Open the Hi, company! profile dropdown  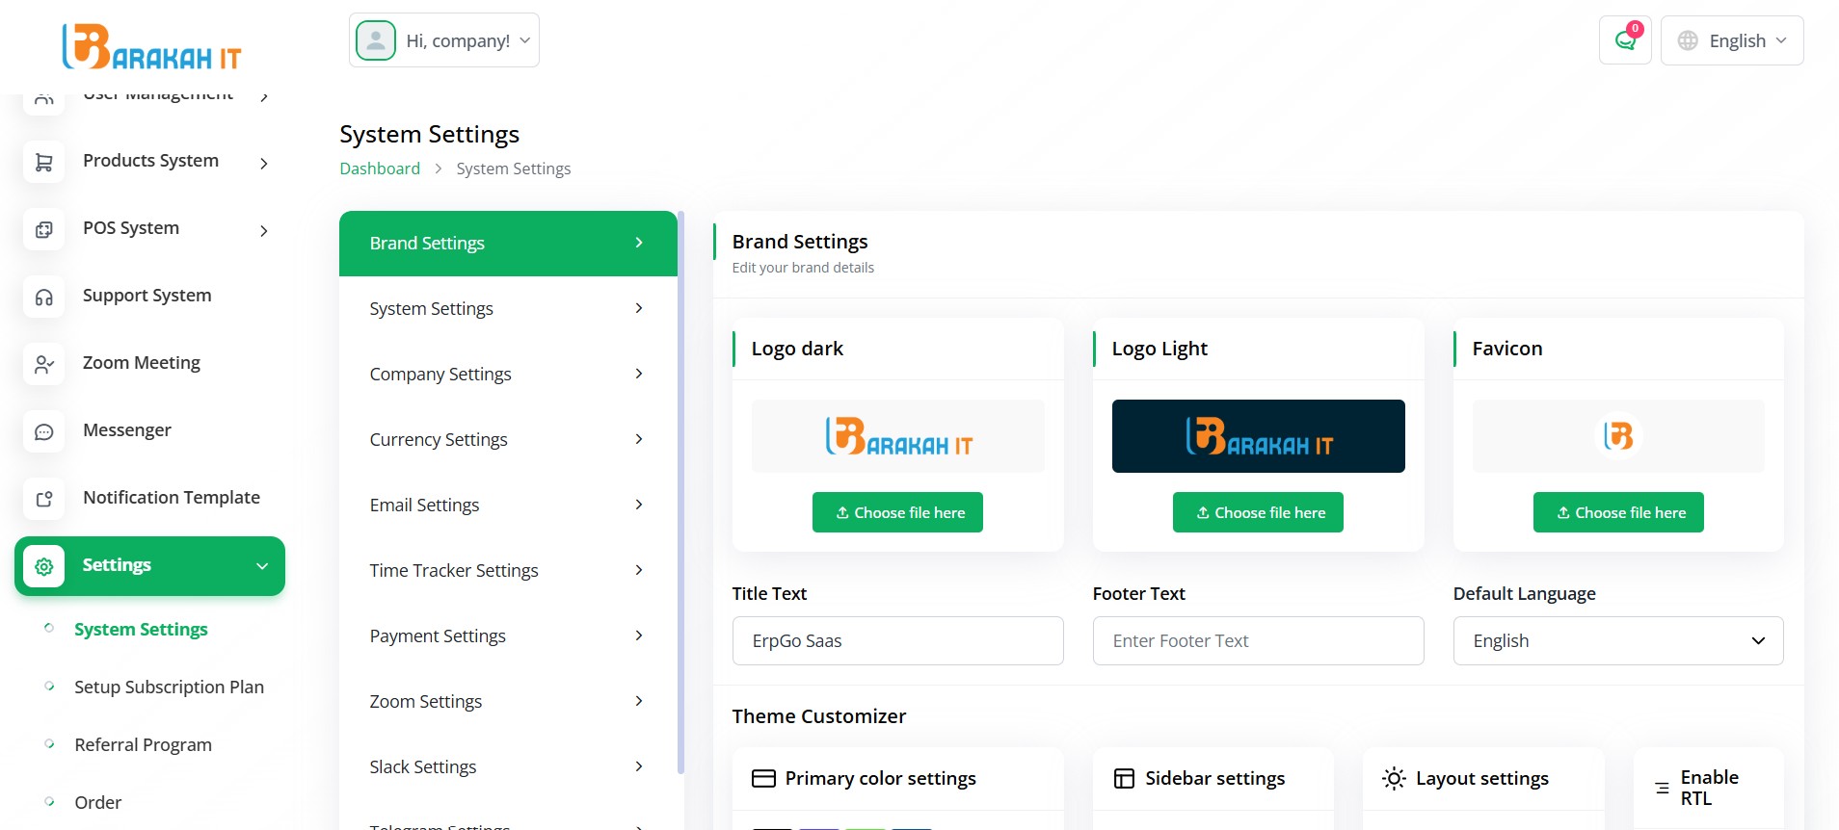(x=443, y=40)
